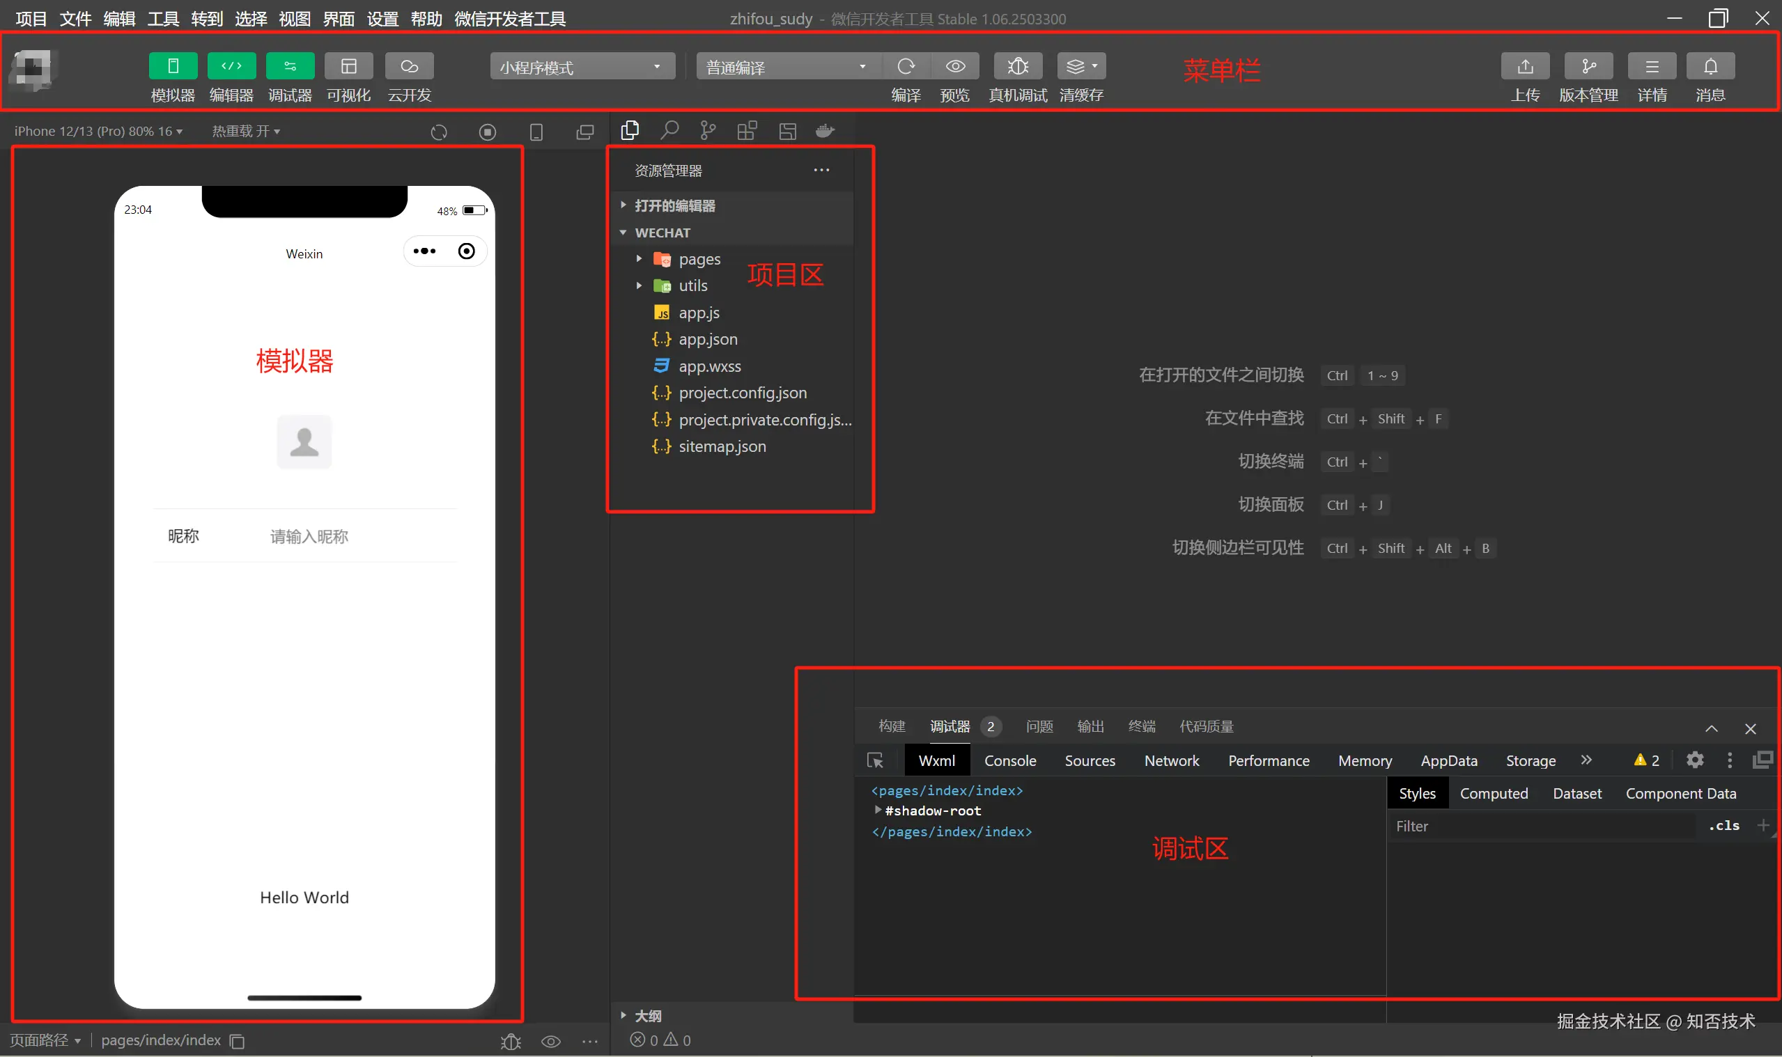Open the cloud development (云开发) icon
Image resolution: width=1782 pixels, height=1057 pixels.
click(x=409, y=66)
